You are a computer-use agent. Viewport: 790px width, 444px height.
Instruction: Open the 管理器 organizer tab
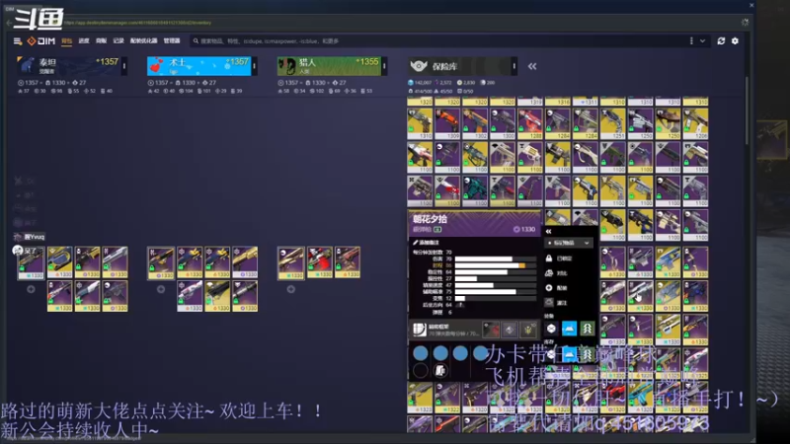click(171, 40)
